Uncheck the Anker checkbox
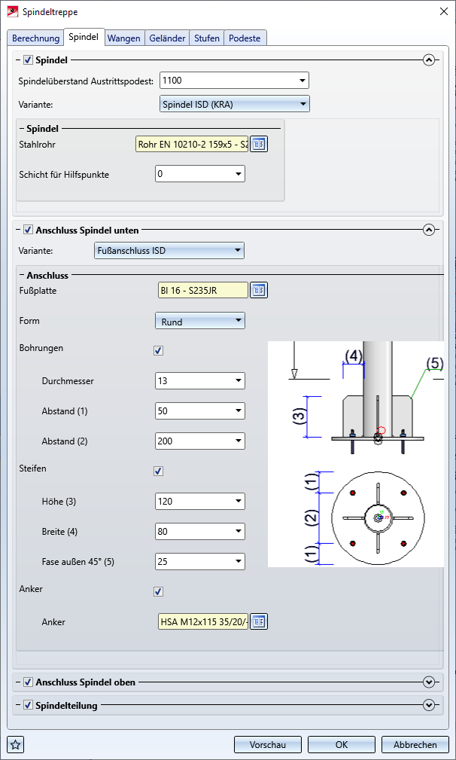The width and height of the screenshot is (456, 760). tap(158, 591)
